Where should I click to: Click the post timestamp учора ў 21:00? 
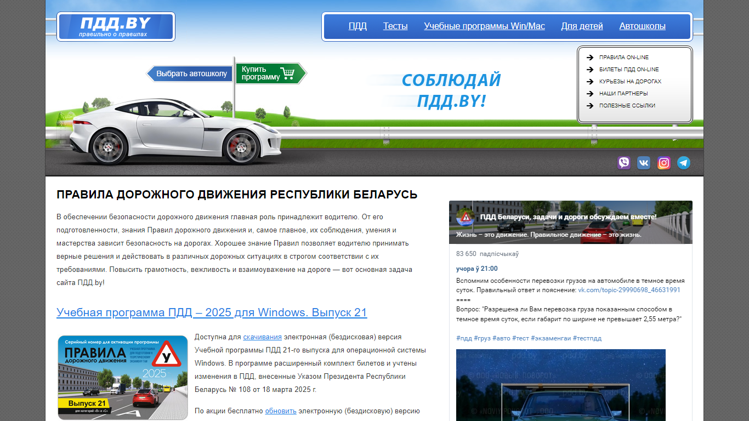click(477, 269)
